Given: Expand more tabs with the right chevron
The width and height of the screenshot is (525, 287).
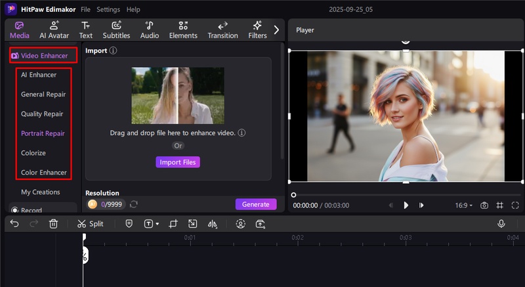Looking at the screenshot, I should [276, 30].
